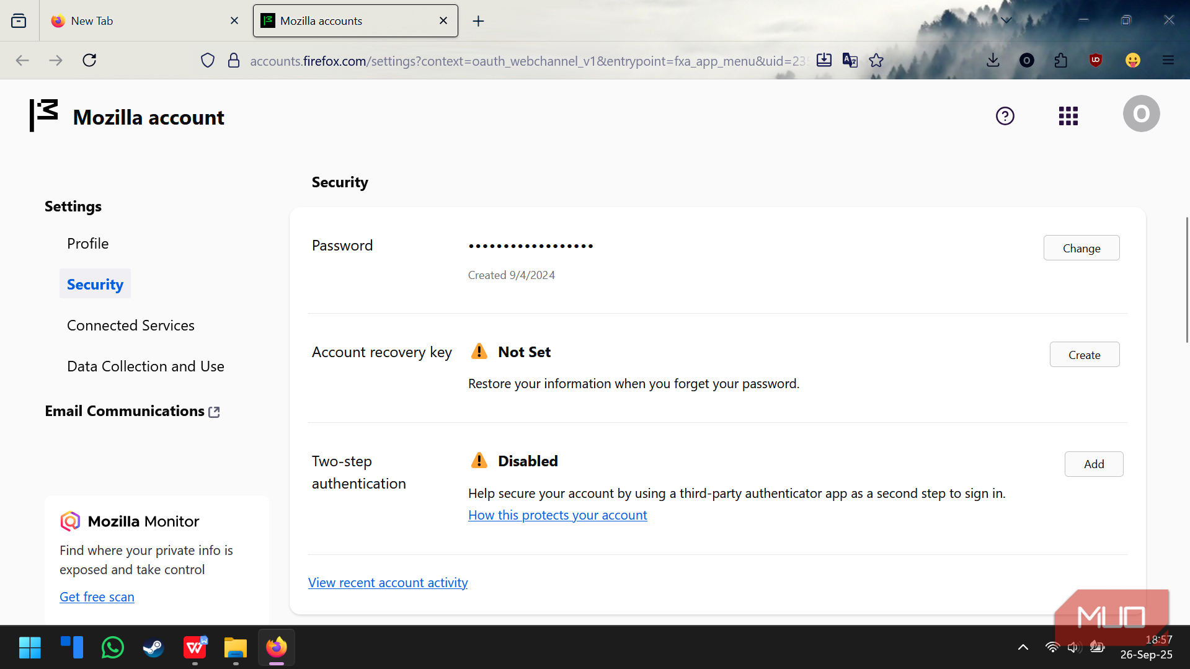
Task: Open the Firefox hamburger application menu
Action: click(1168, 60)
